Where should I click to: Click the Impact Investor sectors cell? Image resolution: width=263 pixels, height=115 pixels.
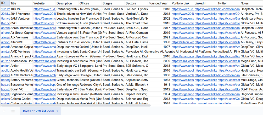[x=136, y=94]
